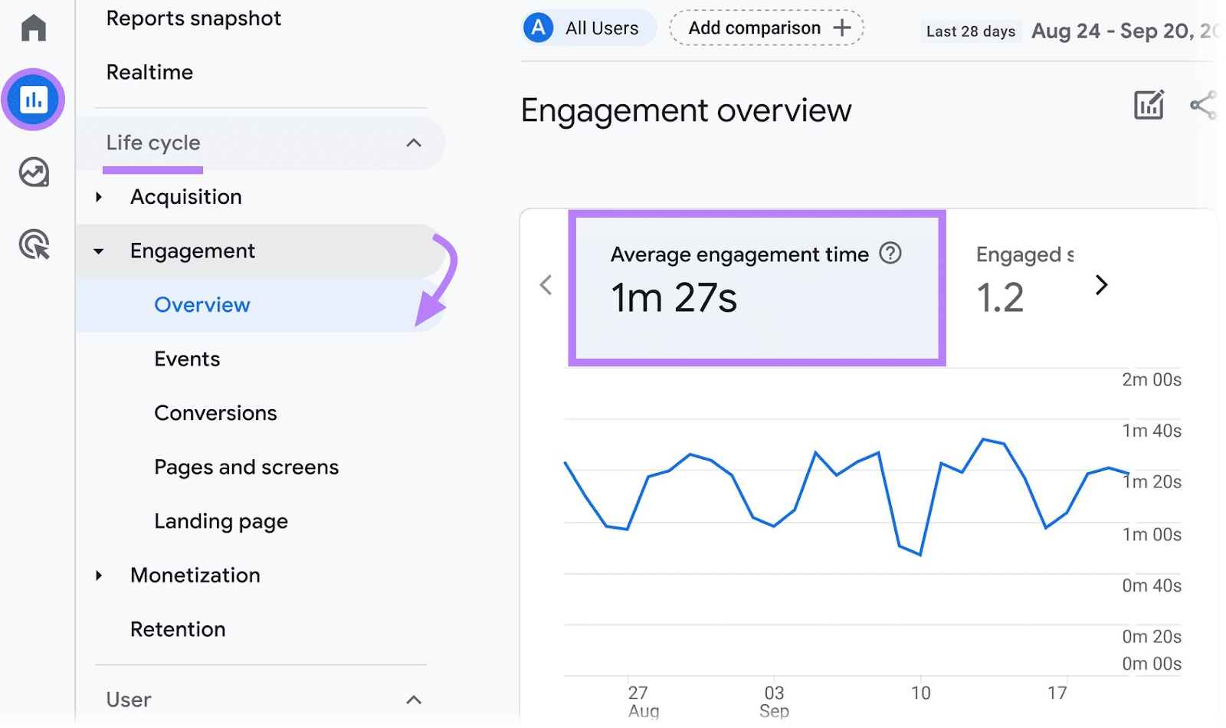
Task: Open the Reports snapshot
Action: [194, 18]
